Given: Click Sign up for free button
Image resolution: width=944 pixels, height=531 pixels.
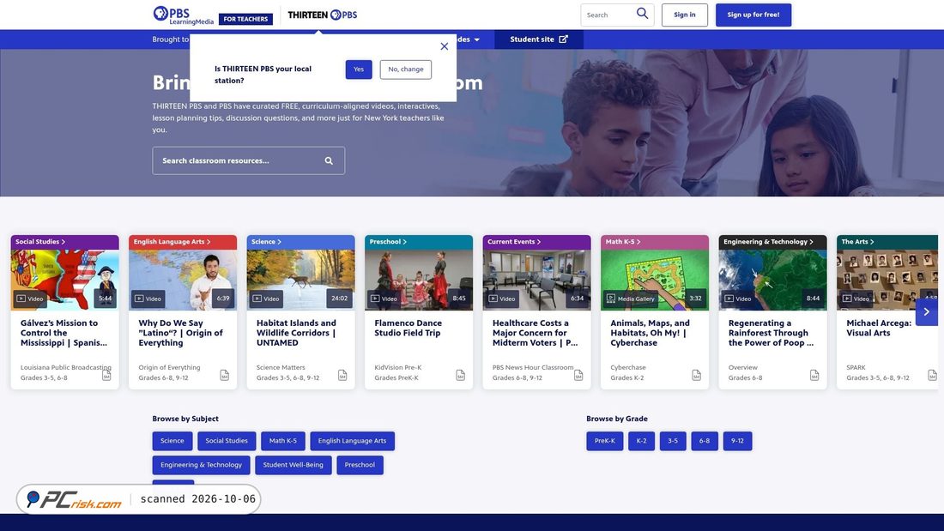Looking at the screenshot, I should pos(753,15).
